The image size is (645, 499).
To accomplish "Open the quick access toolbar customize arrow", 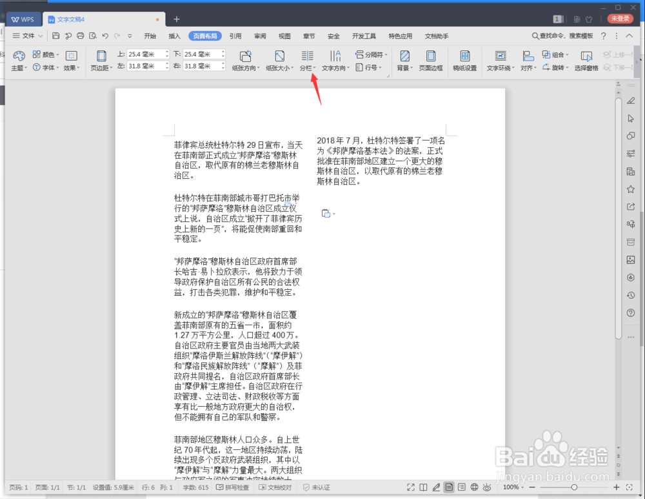I will point(130,36).
